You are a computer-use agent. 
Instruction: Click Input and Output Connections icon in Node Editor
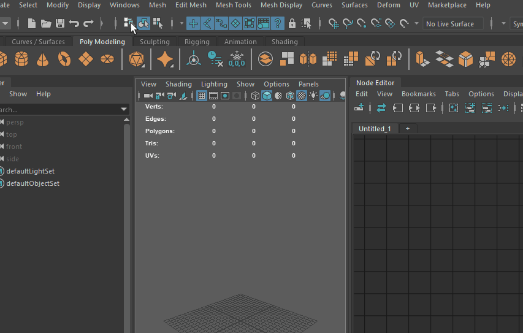pos(414,108)
